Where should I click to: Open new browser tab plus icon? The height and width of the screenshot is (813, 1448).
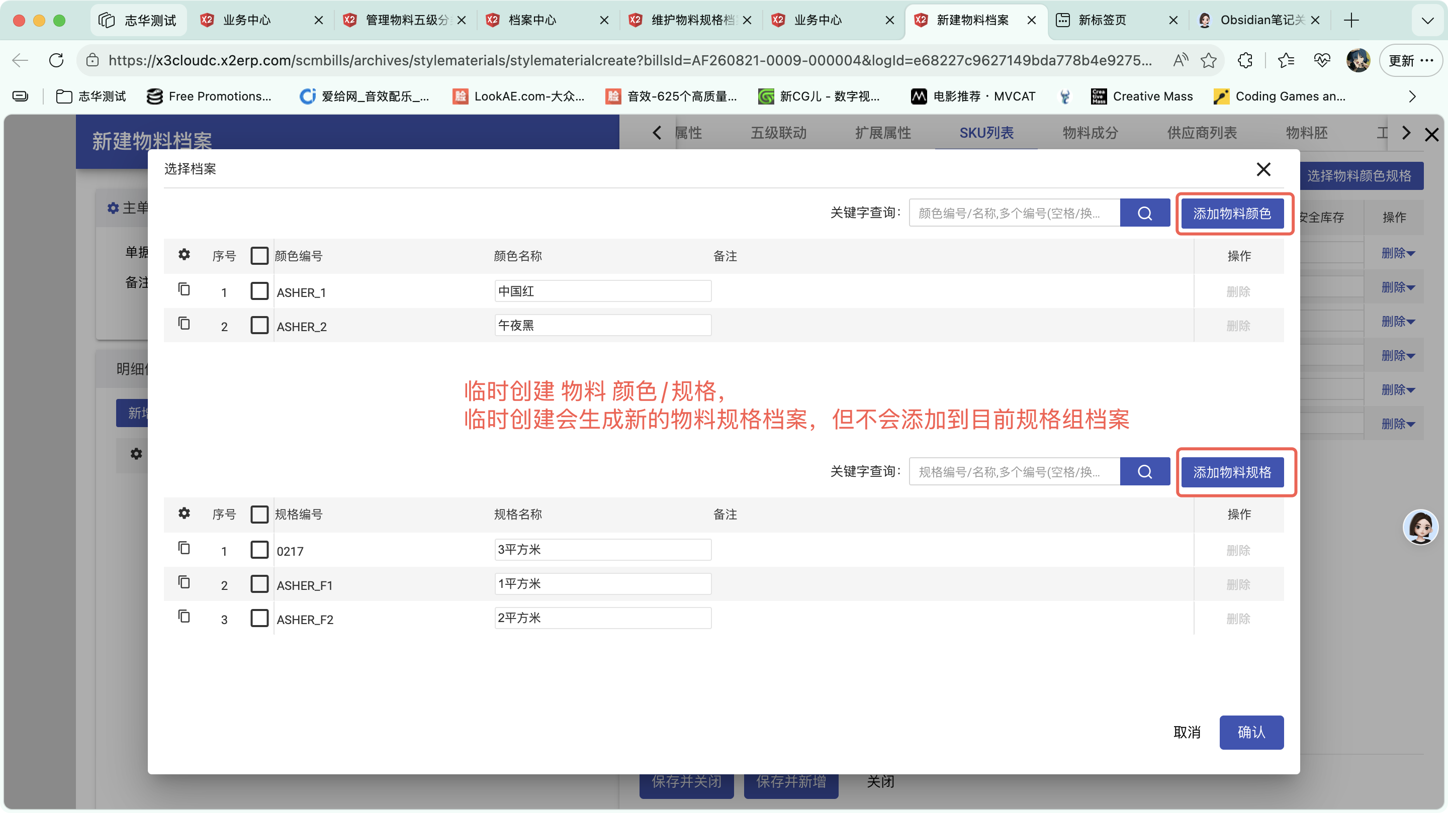[x=1351, y=20]
